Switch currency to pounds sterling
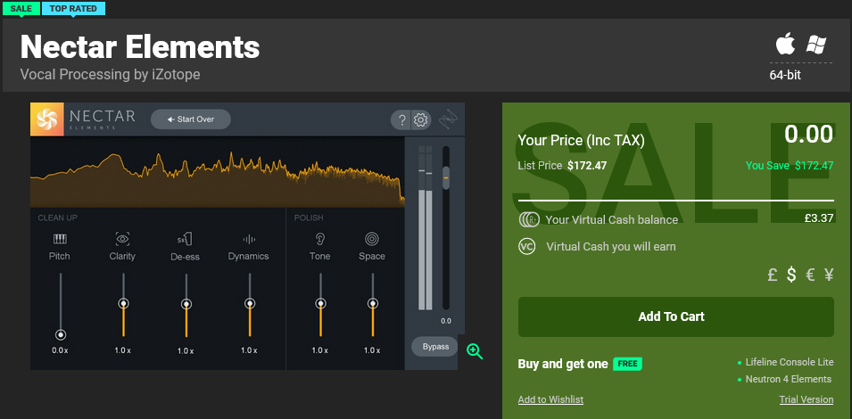Viewport: 852px width, 419px height. [773, 275]
